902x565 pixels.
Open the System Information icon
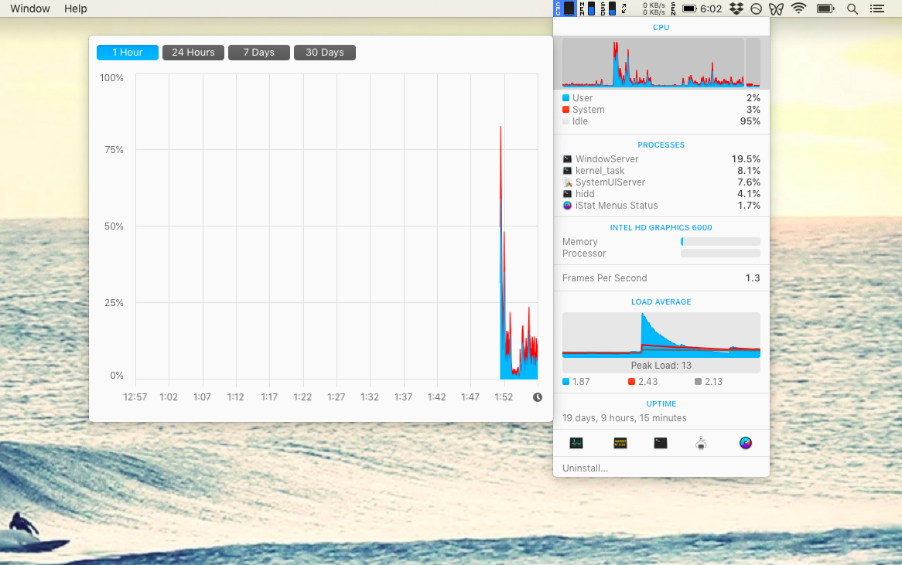click(701, 443)
